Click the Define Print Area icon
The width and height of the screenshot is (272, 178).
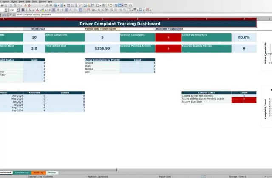(x=116, y=6)
